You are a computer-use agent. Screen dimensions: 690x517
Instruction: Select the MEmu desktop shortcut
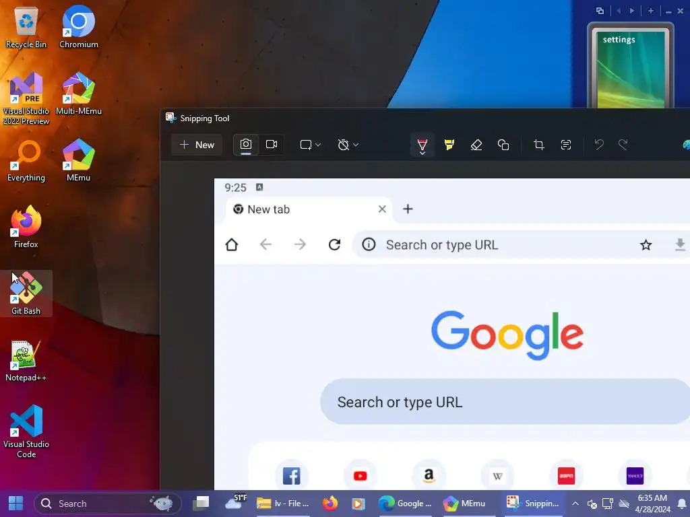79,161
